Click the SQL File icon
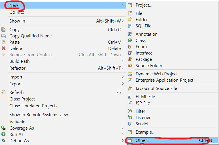This screenshot has height=145, width=219. (x=130, y=26)
